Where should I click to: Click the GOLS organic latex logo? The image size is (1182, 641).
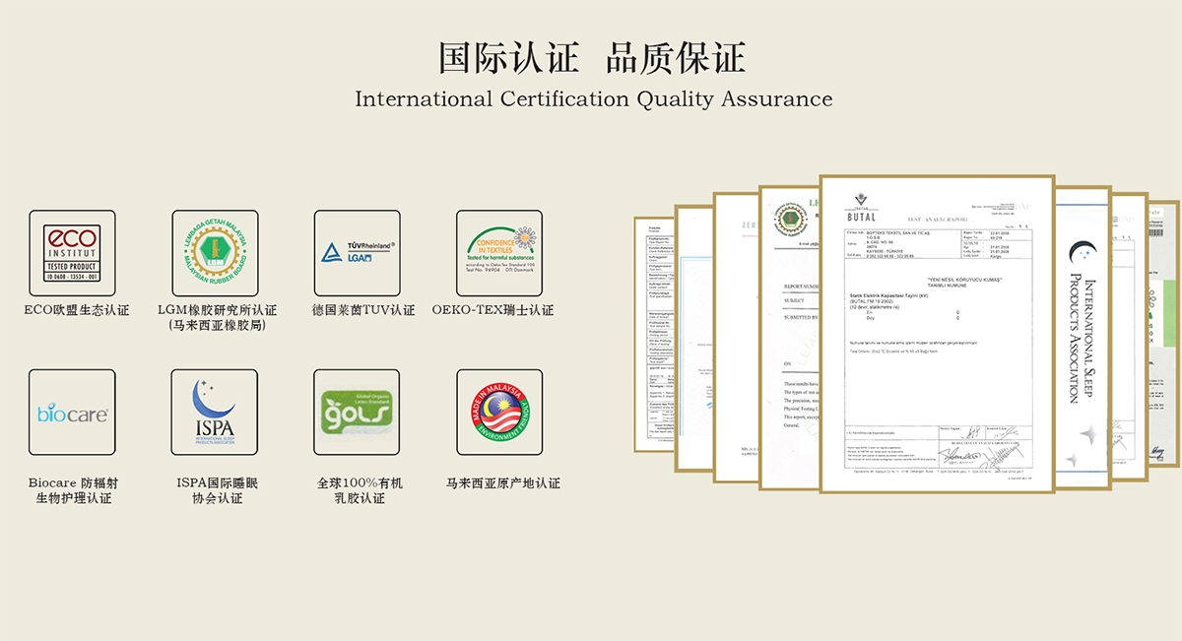click(x=358, y=413)
